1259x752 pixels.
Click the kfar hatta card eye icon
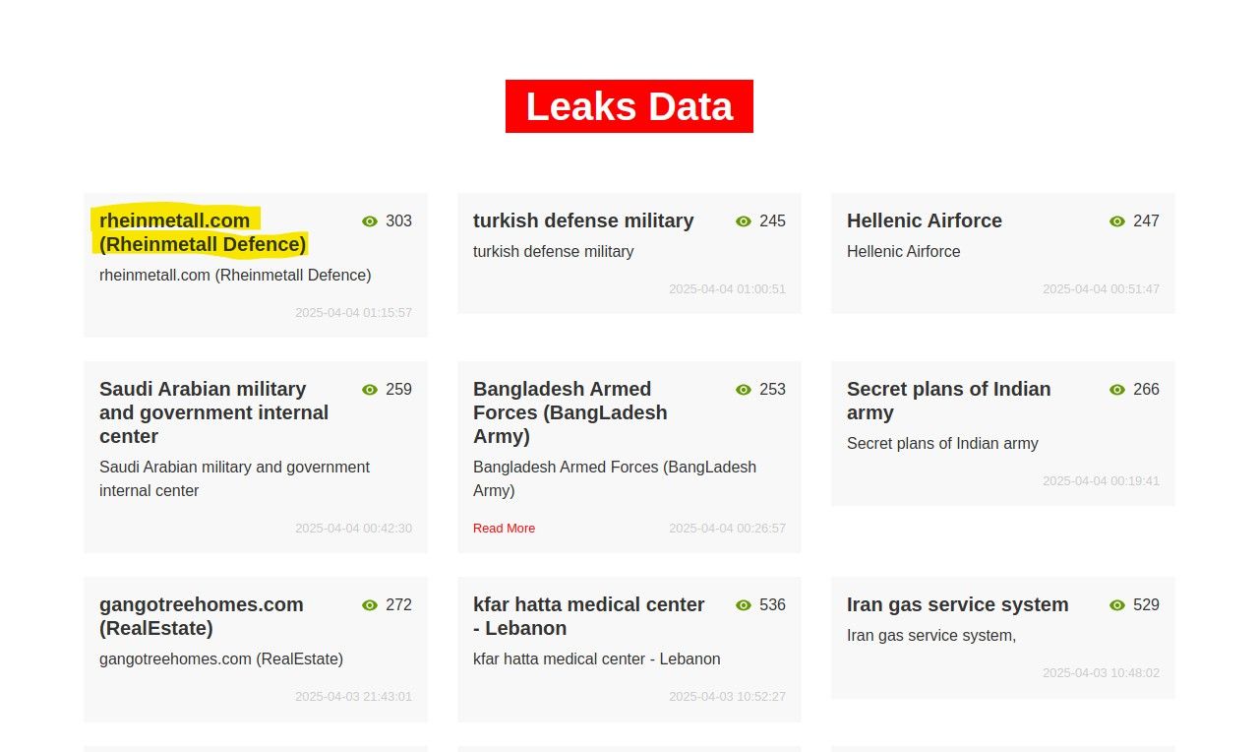(x=744, y=605)
